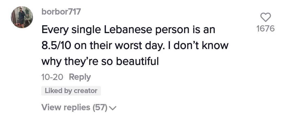Expand View replies (57)
Image resolution: width=282 pixels, height=116 pixels.
pos(79,107)
